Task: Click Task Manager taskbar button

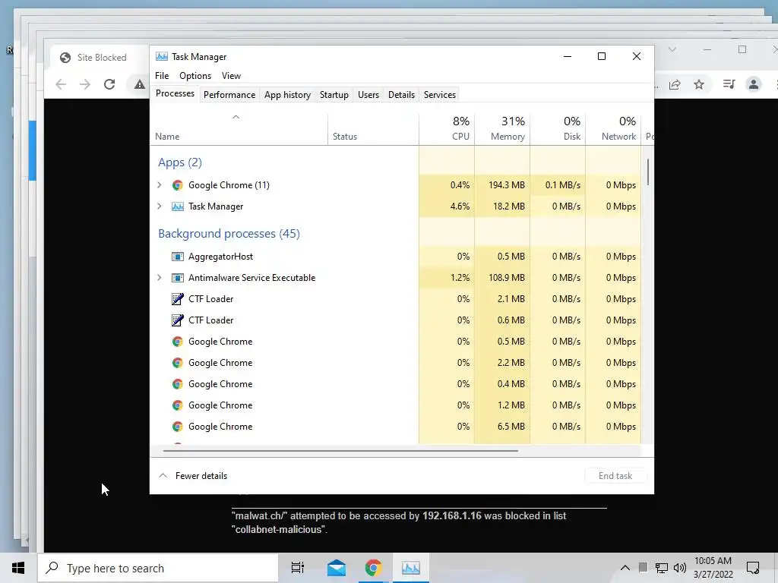Action: click(x=411, y=568)
